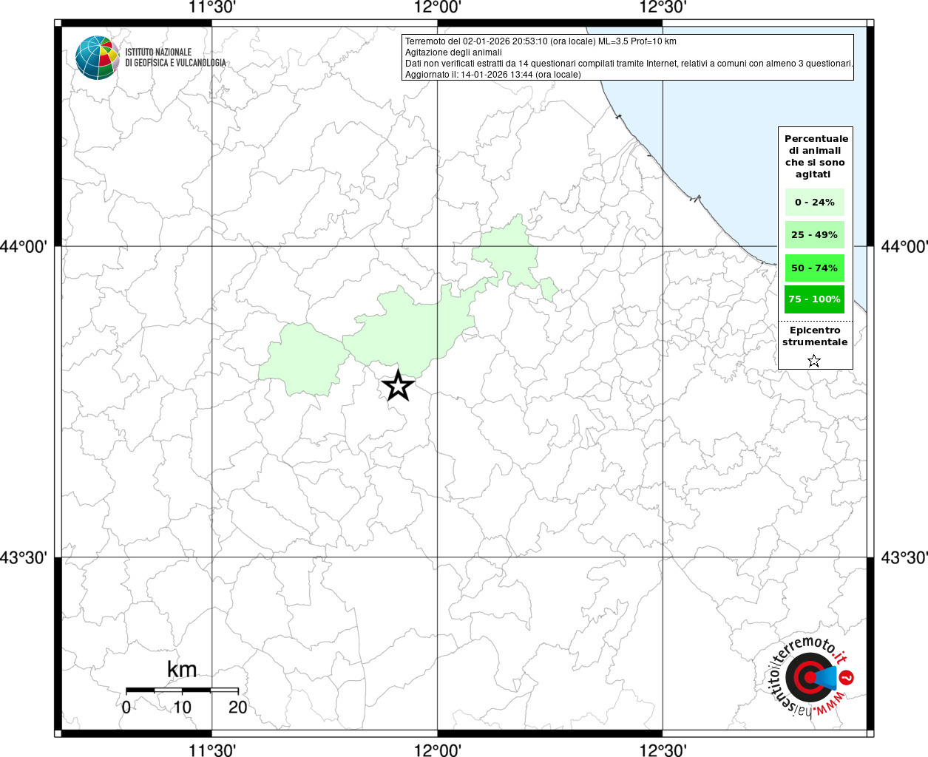Click the right 44°00' latitude label
This screenshot has width=928, height=757.
[904, 246]
